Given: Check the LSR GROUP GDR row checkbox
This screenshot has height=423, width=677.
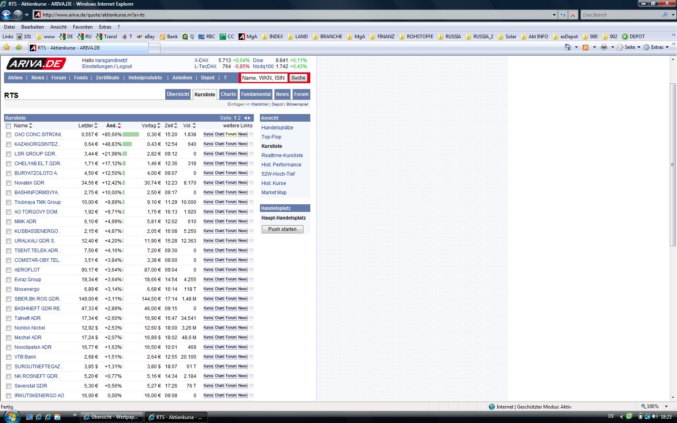Looking at the screenshot, I should [8, 154].
